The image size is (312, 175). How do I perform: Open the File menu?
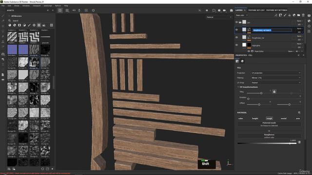tap(3, 6)
